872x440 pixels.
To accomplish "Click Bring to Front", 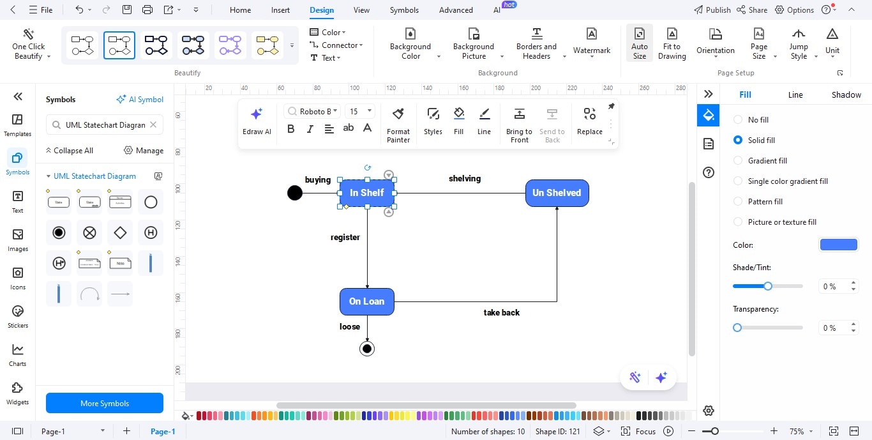I will pos(519,125).
